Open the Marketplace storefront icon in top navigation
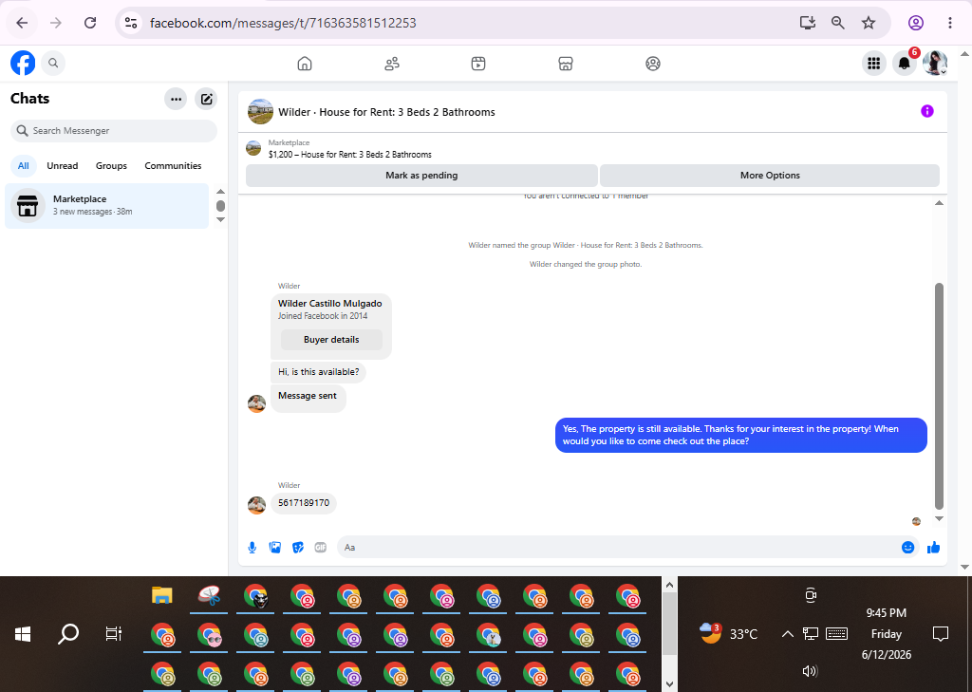Image resolution: width=972 pixels, height=692 pixels. pyautogui.click(x=566, y=64)
